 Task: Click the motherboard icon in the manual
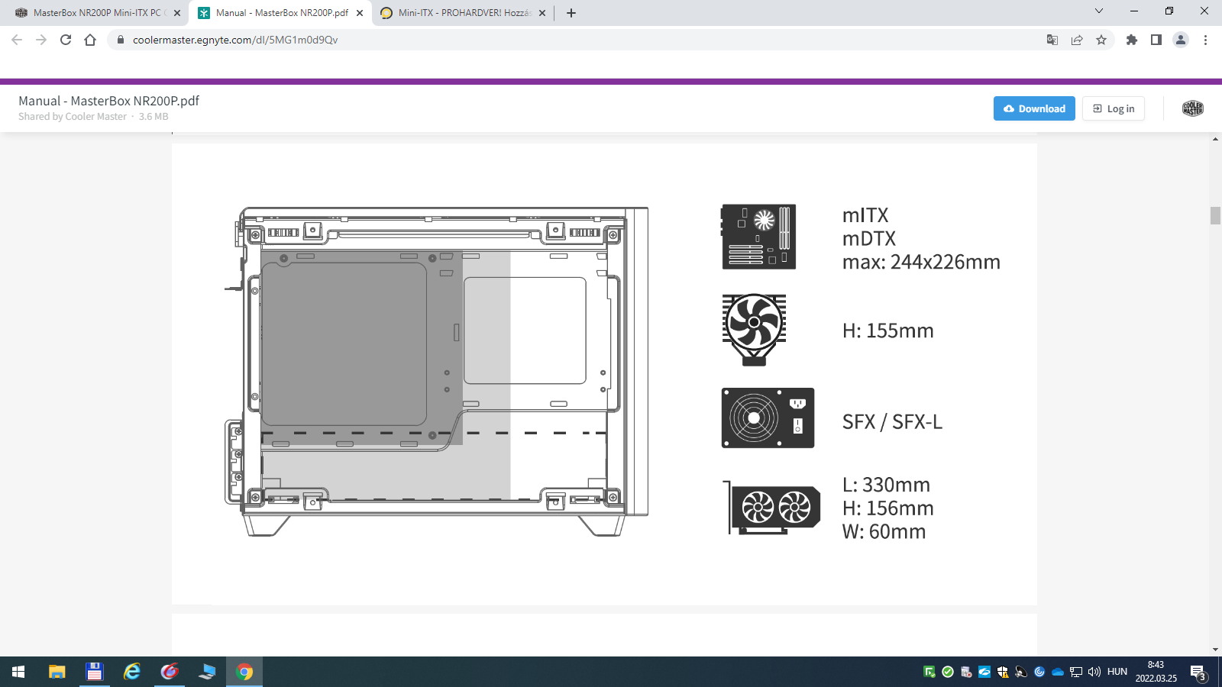(759, 237)
